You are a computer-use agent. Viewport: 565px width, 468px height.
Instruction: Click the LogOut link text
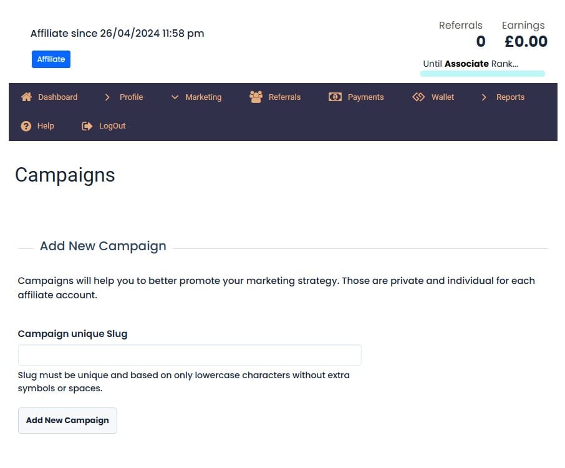[112, 126]
